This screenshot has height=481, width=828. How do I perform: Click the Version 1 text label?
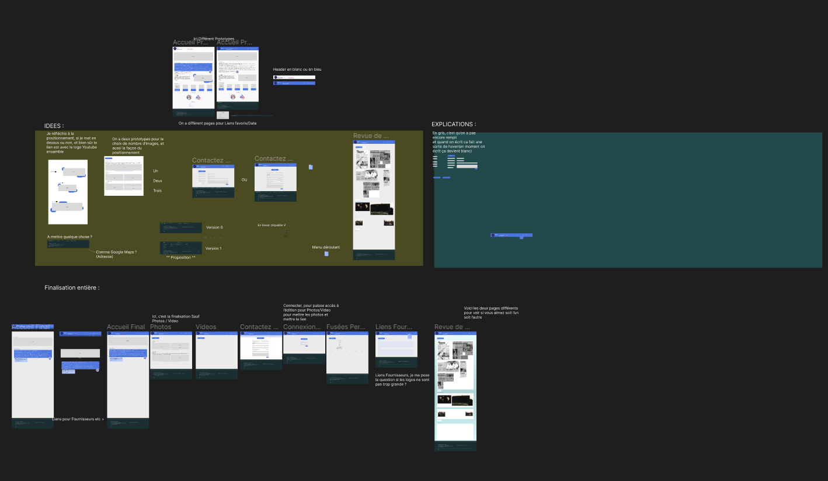pyautogui.click(x=213, y=248)
